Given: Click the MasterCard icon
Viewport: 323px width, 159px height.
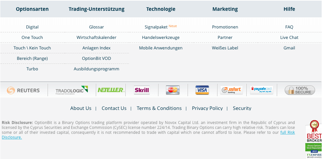Looking at the screenshot, I should tap(172, 90).
